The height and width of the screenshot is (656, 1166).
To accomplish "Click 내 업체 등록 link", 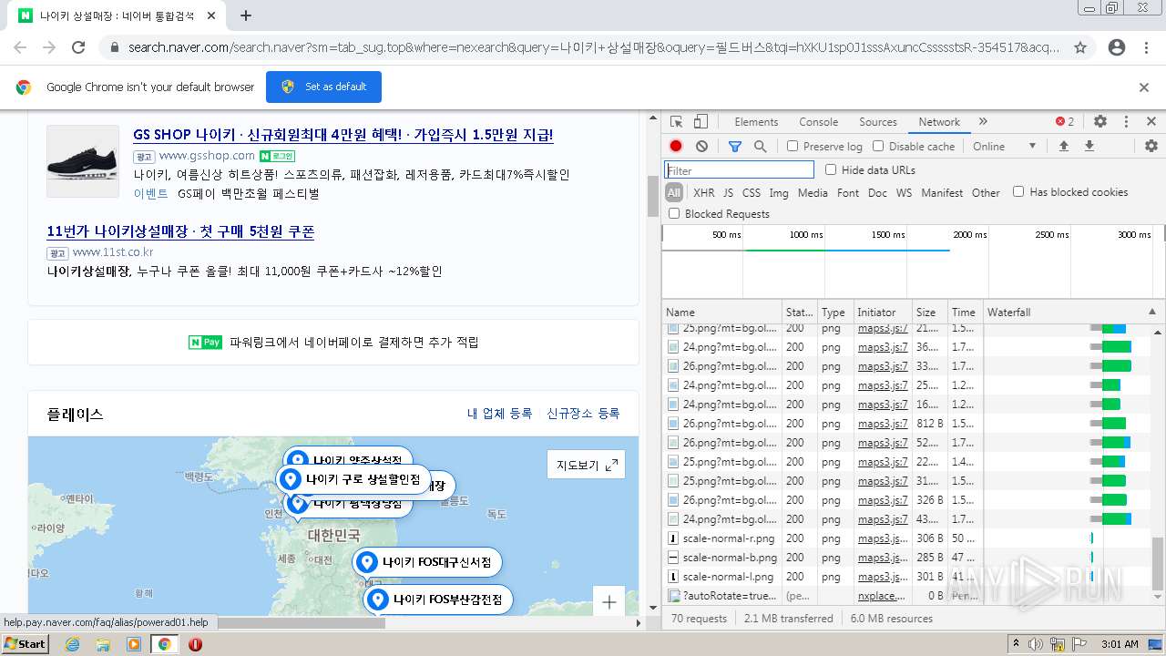I will (499, 414).
